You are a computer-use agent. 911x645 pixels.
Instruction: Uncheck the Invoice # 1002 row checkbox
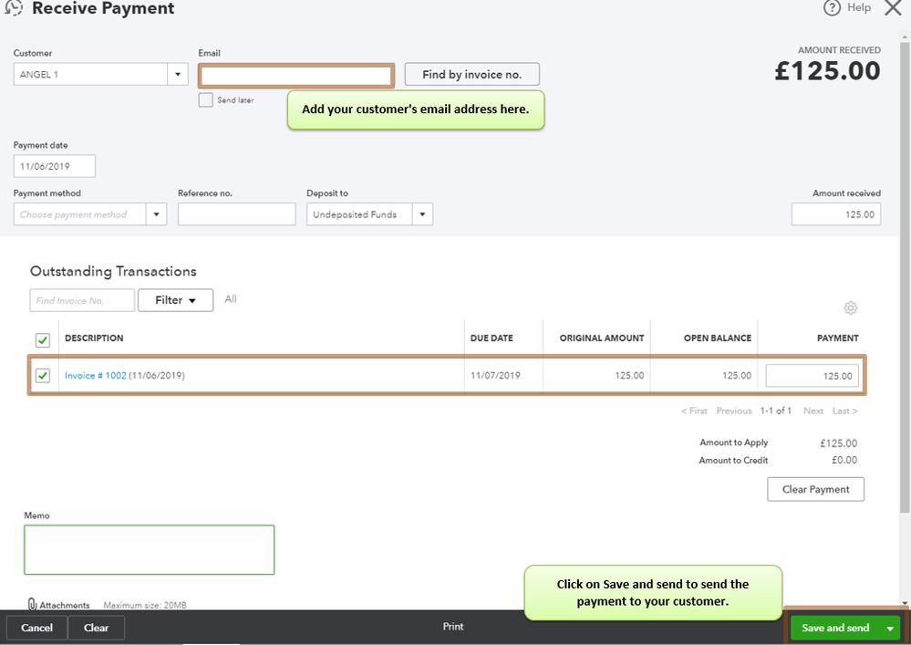[42, 375]
